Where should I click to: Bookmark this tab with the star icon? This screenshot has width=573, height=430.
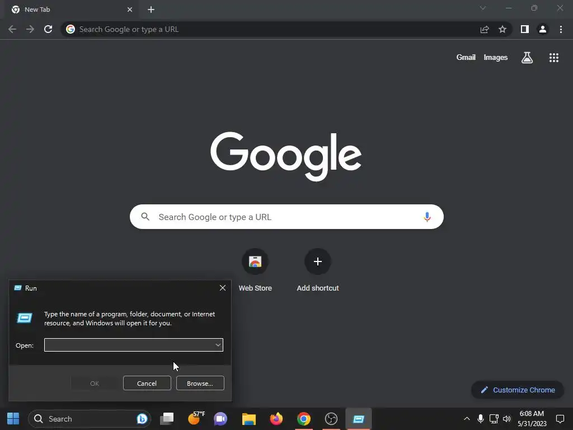click(x=502, y=29)
